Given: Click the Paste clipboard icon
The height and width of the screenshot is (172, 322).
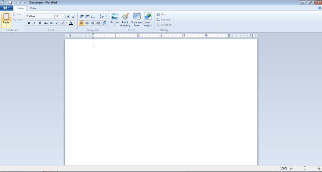Looking at the screenshot, I should 6,16.
